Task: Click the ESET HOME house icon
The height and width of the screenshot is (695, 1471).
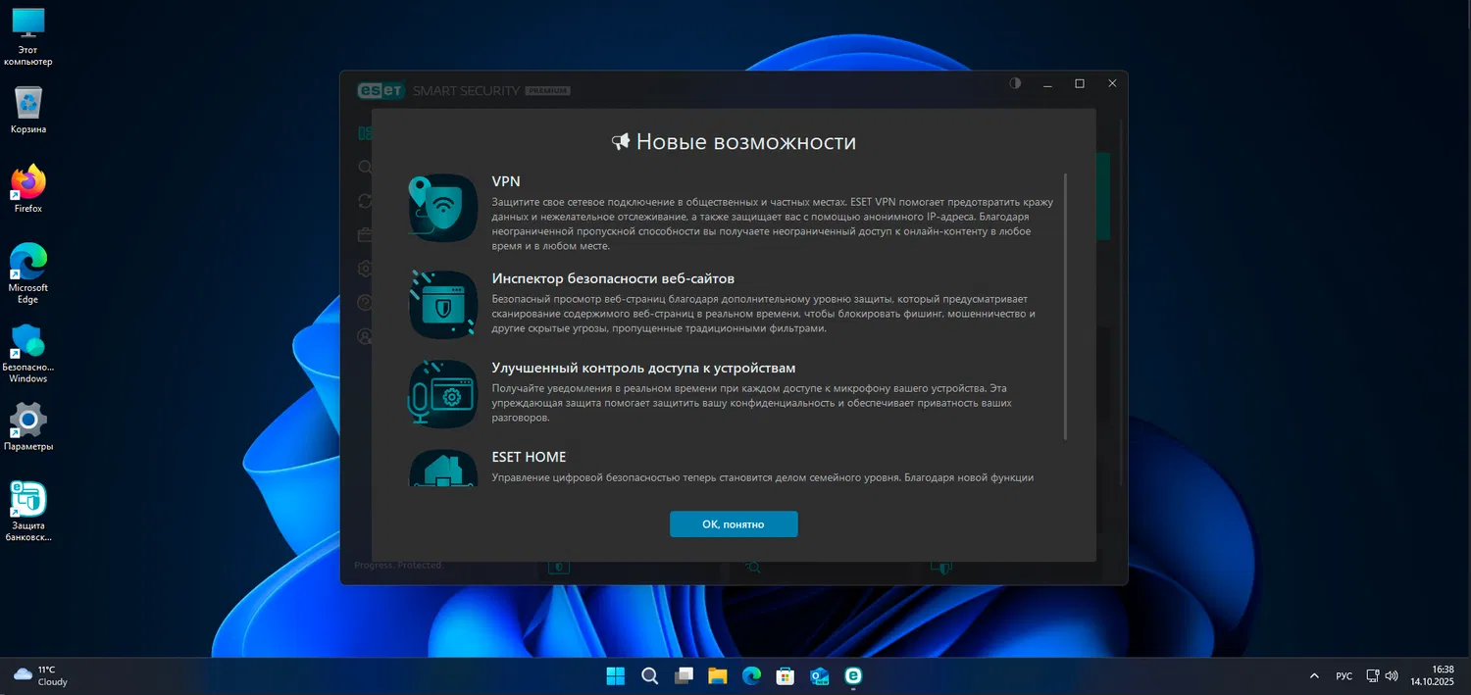Action: 442,469
